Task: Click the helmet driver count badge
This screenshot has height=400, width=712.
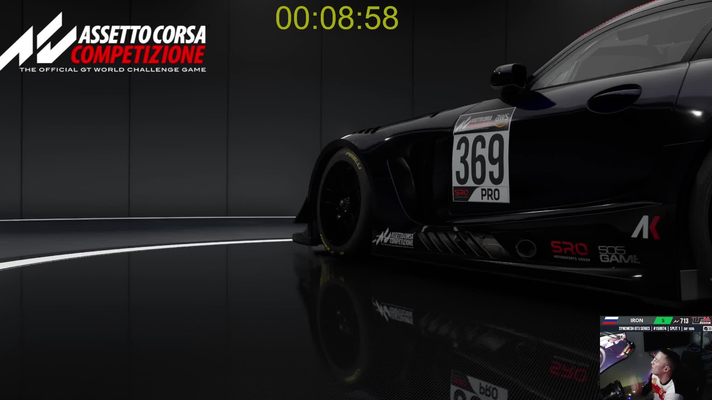Action: tap(707, 329)
